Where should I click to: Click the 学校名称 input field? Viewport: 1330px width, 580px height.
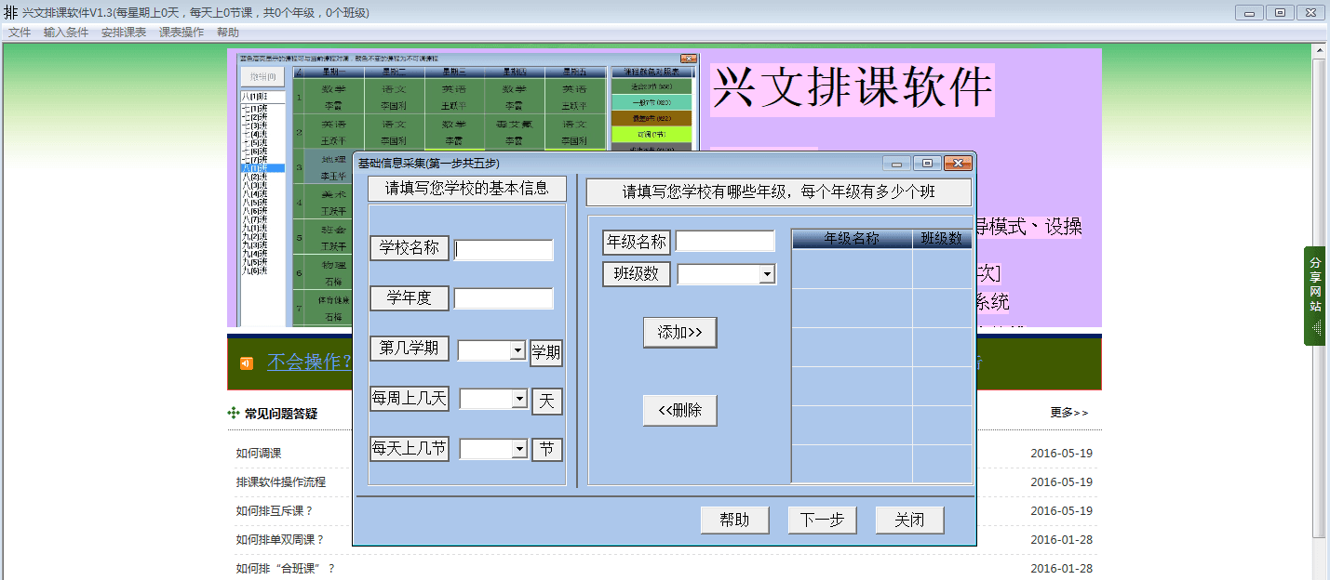(504, 250)
